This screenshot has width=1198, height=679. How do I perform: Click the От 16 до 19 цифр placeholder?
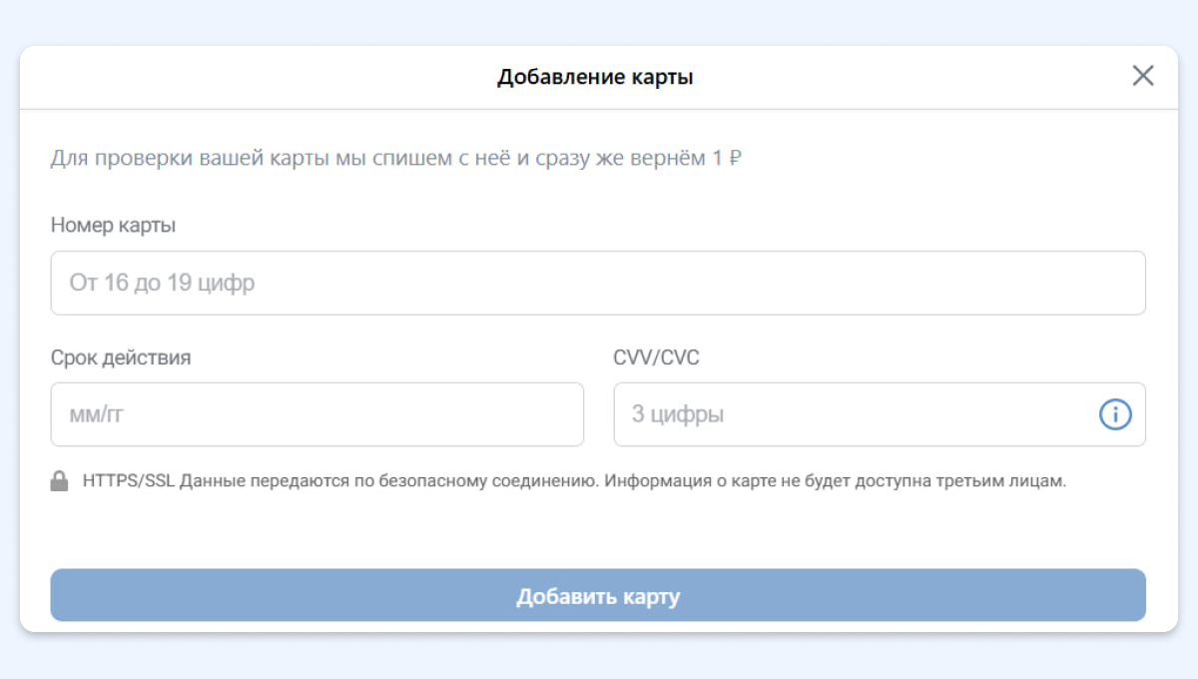[162, 283]
